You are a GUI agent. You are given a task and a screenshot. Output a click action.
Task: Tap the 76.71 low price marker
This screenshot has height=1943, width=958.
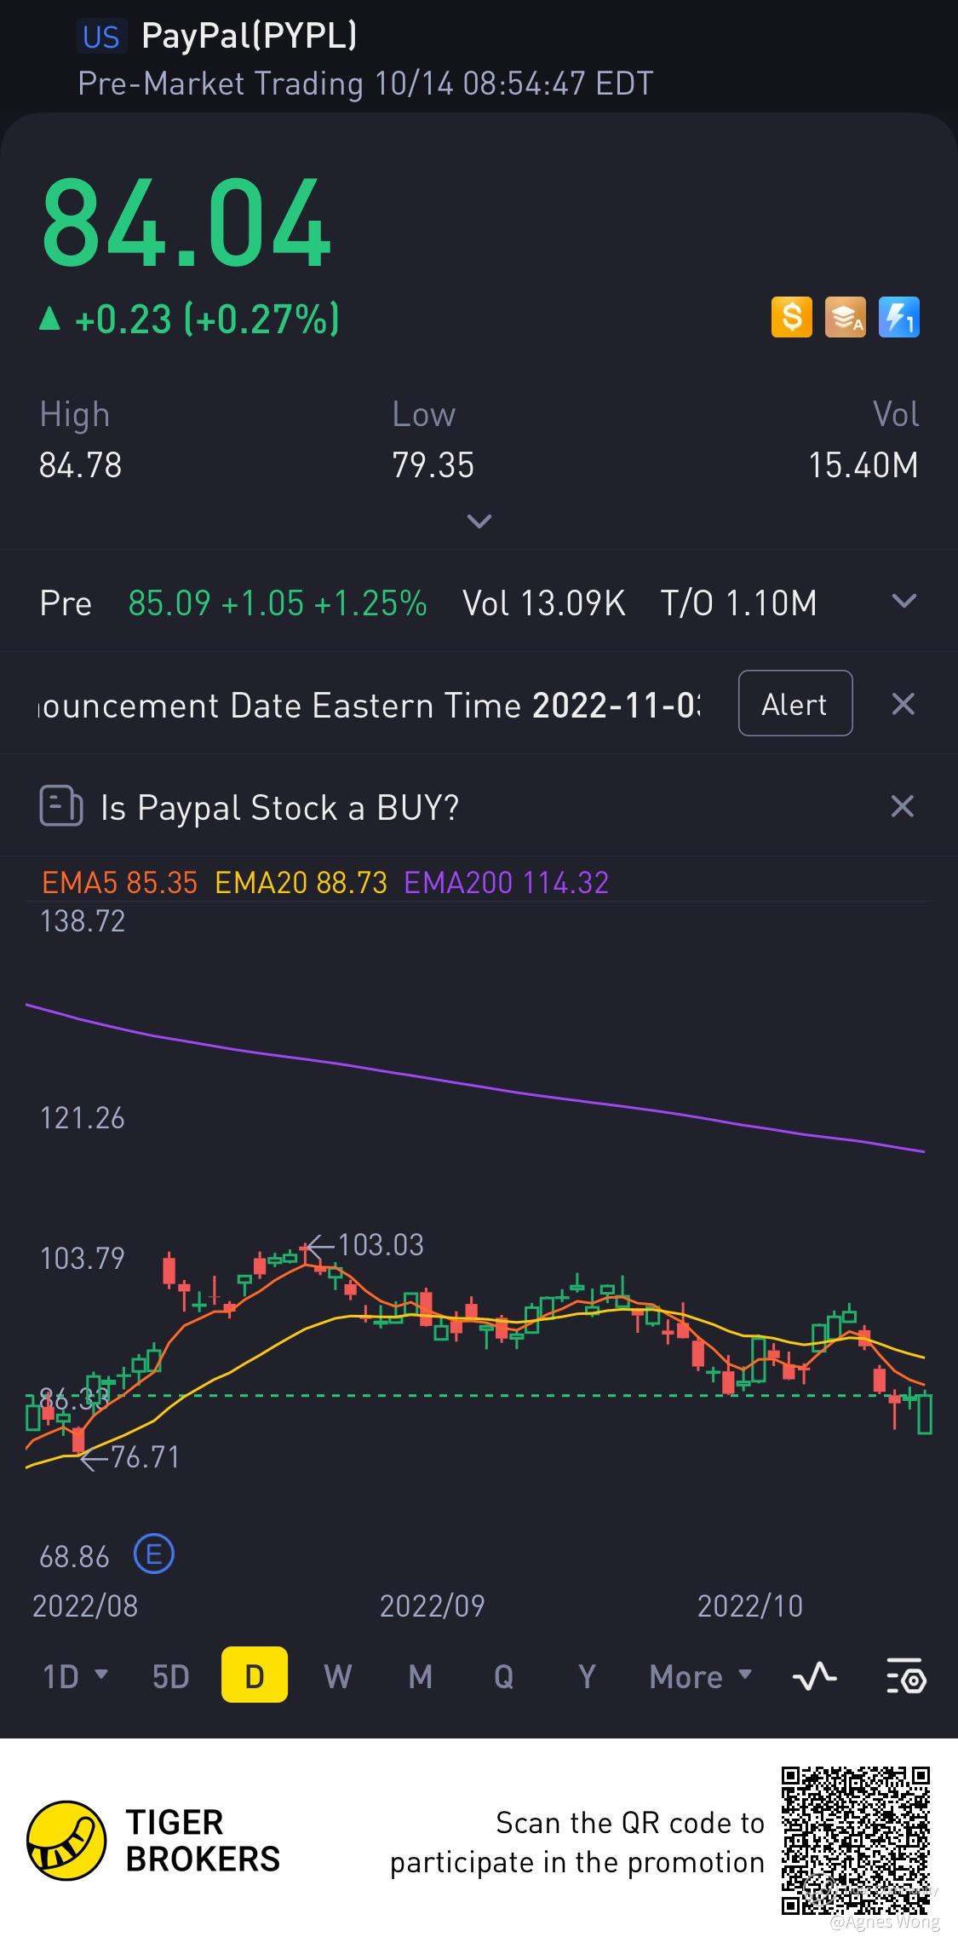pos(130,1456)
